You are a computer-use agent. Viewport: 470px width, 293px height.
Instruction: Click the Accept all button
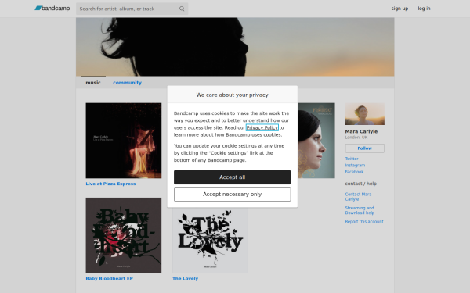point(233,177)
